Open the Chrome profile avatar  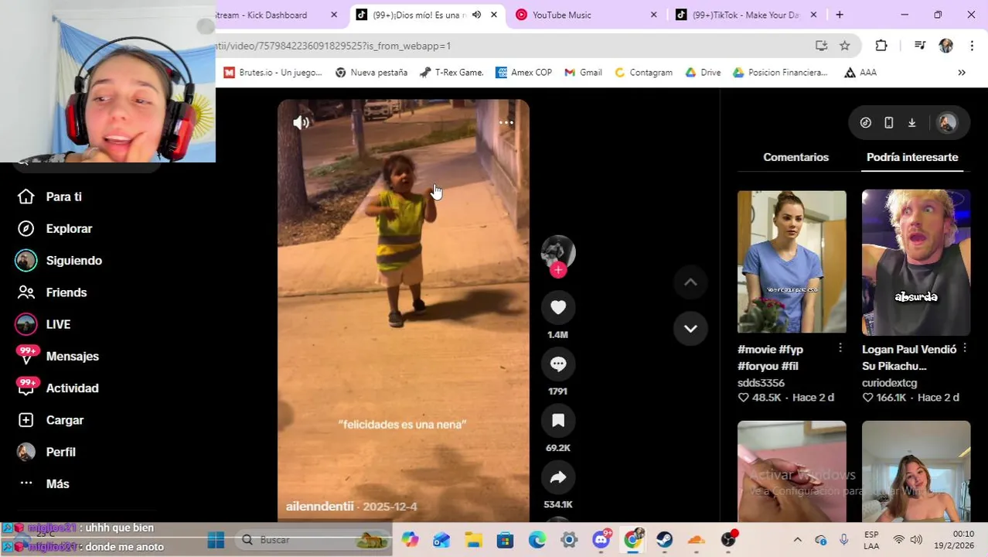[945, 46]
